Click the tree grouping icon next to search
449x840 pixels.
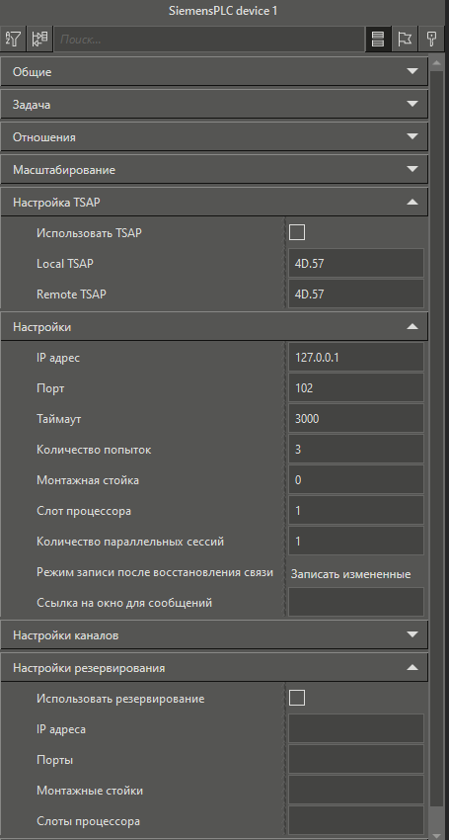tap(39, 40)
